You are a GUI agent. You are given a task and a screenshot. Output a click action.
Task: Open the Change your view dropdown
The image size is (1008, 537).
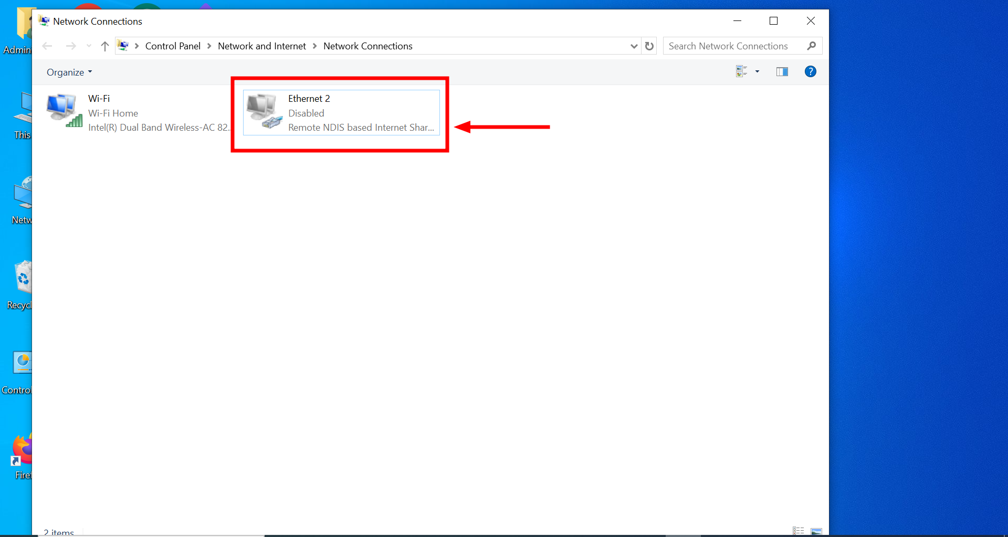tap(748, 71)
